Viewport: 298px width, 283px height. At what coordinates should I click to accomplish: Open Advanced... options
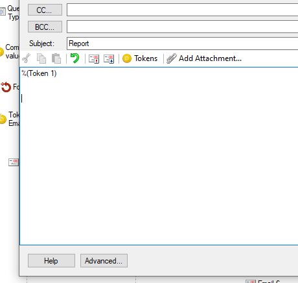point(104,261)
